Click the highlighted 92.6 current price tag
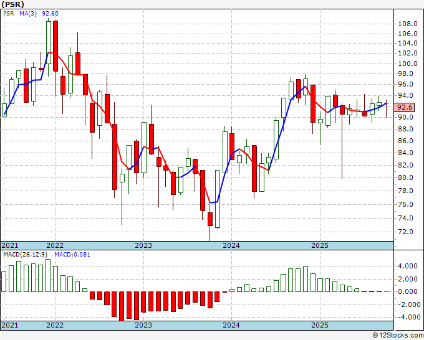This screenshot has width=424, height=340. [x=404, y=107]
